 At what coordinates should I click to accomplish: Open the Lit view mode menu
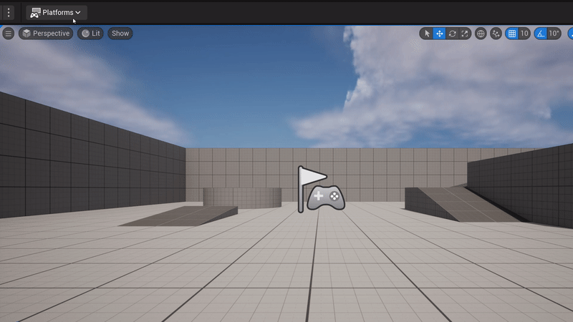[91, 34]
